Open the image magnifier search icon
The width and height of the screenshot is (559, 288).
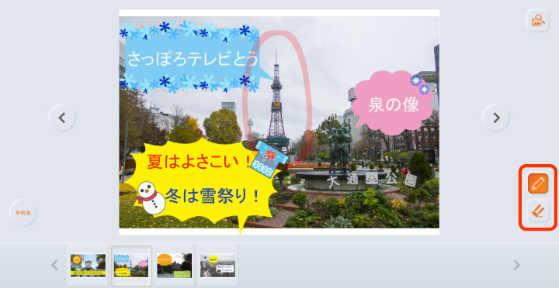click(537, 21)
